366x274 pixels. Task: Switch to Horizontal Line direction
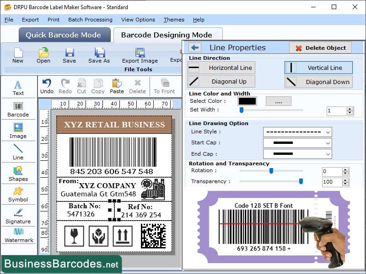[221, 67]
